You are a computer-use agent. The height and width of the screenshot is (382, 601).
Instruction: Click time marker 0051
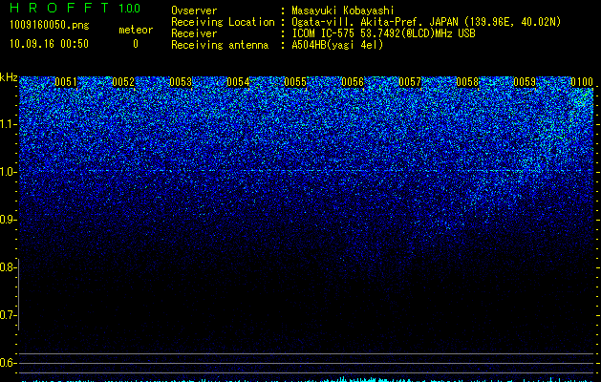pyautogui.click(x=66, y=82)
